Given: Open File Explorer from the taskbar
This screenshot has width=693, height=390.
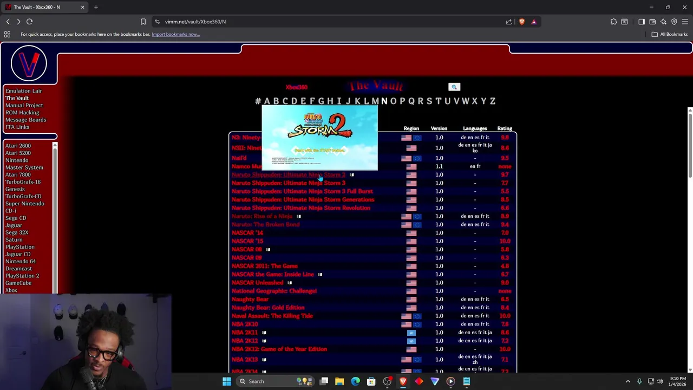Looking at the screenshot, I should [x=339, y=381].
